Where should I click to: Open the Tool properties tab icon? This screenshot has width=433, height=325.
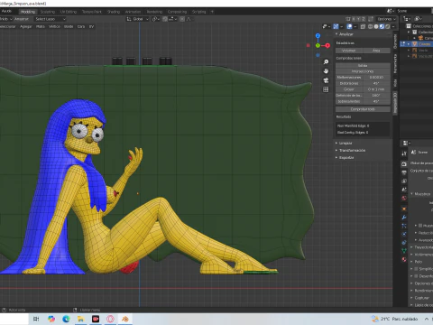pos(404,153)
